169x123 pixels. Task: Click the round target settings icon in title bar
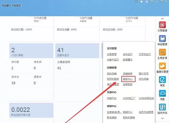point(147,2)
